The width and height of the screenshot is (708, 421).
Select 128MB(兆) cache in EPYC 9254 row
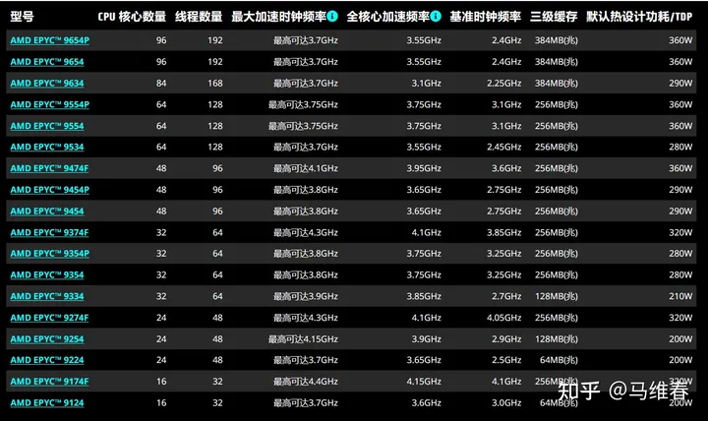coord(557,338)
